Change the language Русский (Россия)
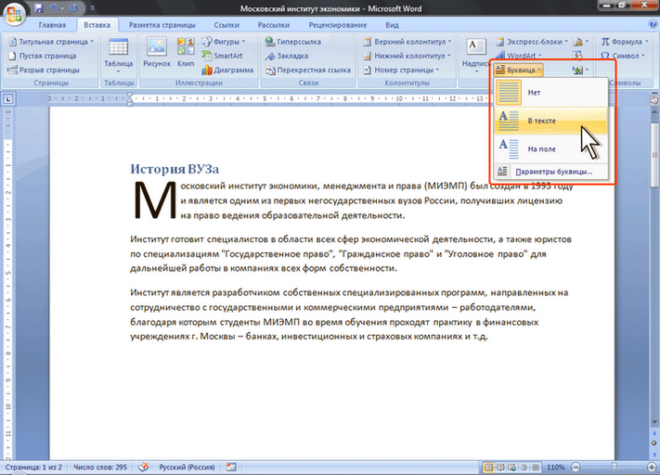This screenshot has width=660, height=475. pyautogui.click(x=187, y=467)
